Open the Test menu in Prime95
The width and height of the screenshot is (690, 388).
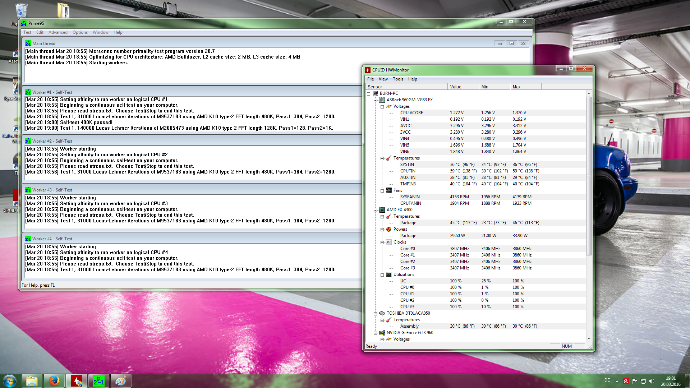(27, 32)
